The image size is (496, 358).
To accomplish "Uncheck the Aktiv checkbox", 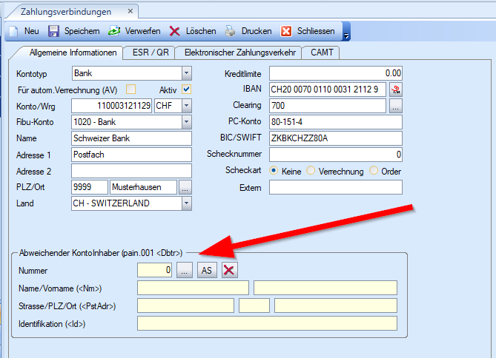I will (x=187, y=89).
